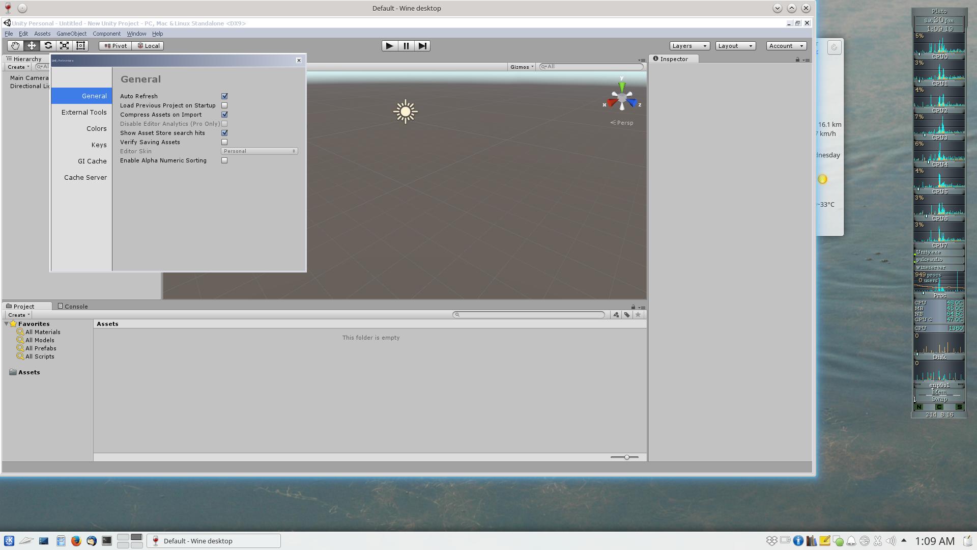The image size is (977, 550).
Task: Select All Prefabs favorite
Action: (x=41, y=348)
